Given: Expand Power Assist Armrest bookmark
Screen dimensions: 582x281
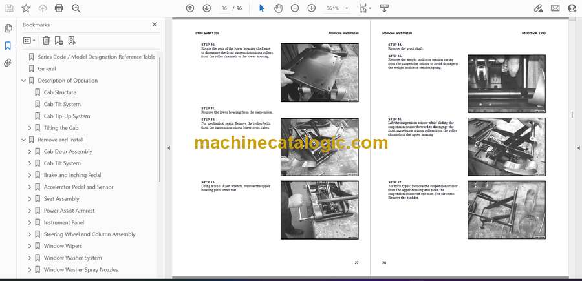Looking at the screenshot, I should [x=30, y=211].
